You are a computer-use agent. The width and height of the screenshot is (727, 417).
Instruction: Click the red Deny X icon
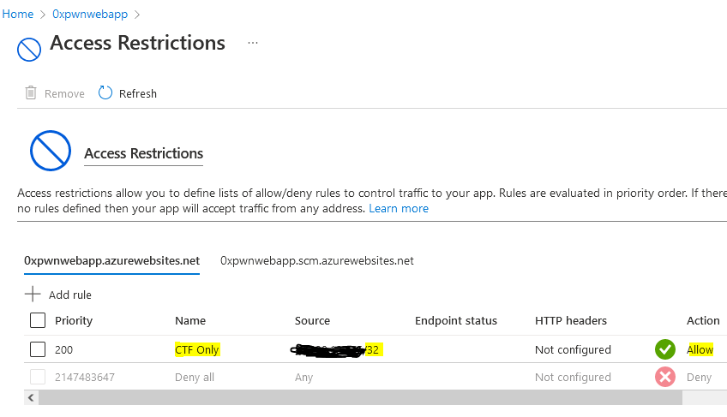tap(664, 377)
